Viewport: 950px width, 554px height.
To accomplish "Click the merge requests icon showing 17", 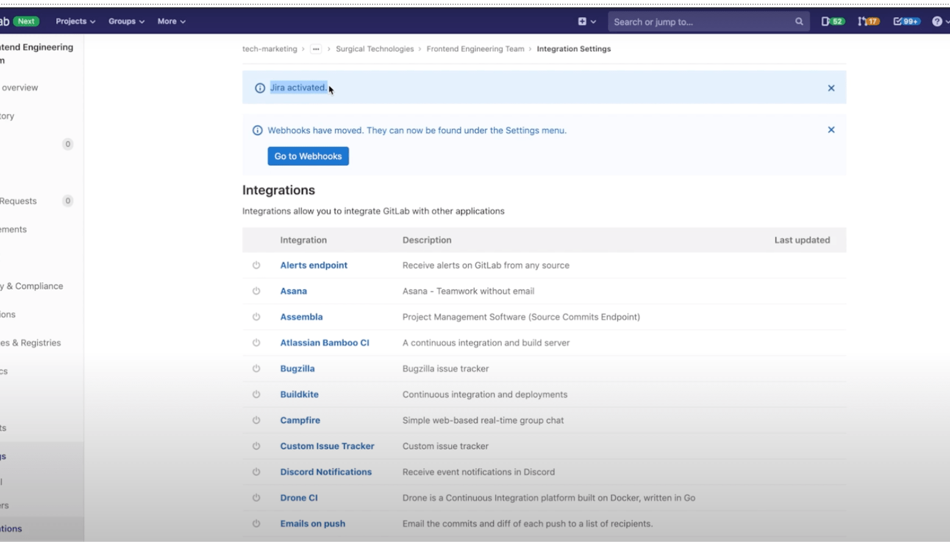I will click(x=868, y=21).
